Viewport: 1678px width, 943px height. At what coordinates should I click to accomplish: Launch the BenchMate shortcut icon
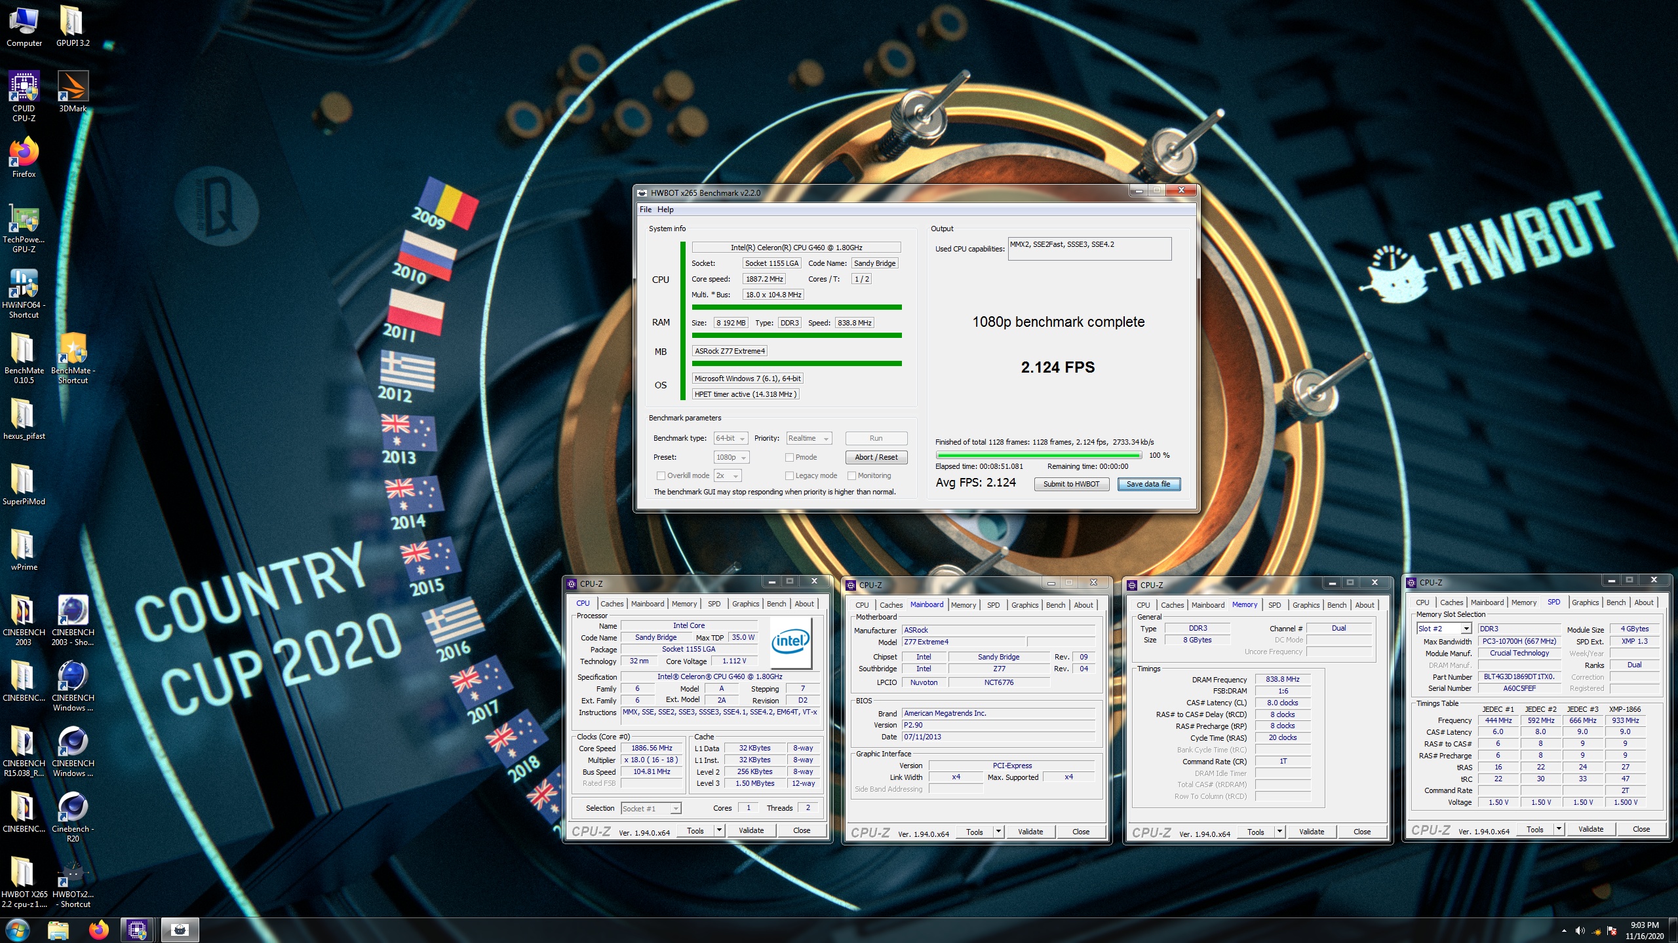[73, 358]
